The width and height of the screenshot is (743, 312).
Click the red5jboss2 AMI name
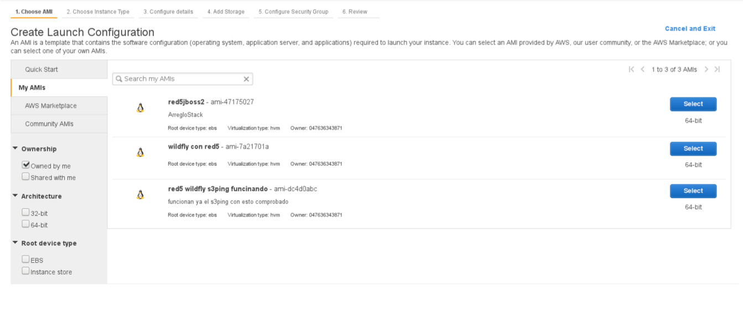tap(186, 102)
